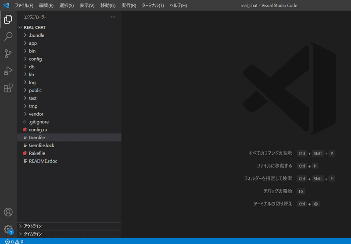Screen dimensions: 351x244
Task: Open the 表示(V) menu
Action: click(x=87, y=5)
